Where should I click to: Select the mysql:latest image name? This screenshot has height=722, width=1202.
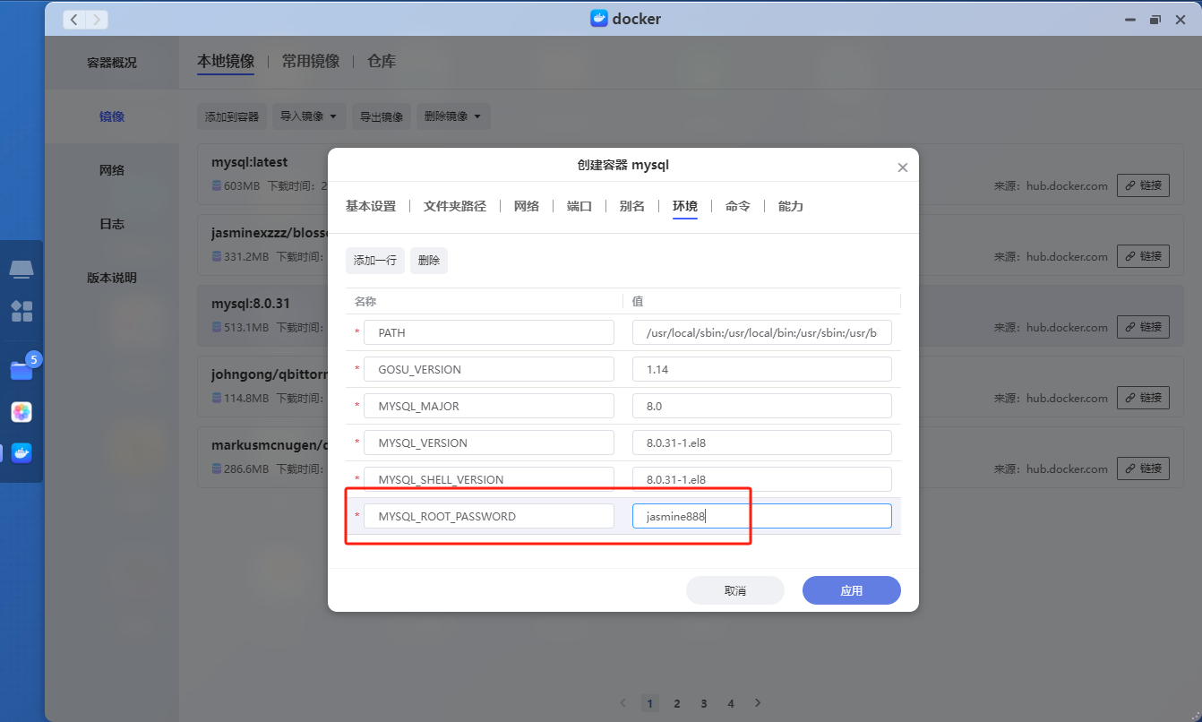coord(250,162)
